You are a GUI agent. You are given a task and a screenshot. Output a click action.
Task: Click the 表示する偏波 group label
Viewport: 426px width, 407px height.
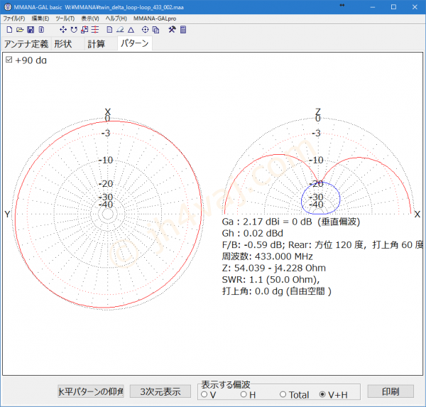(x=226, y=384)
